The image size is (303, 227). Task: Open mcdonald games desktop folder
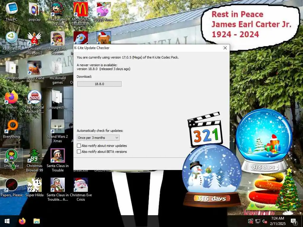(58, 73)
